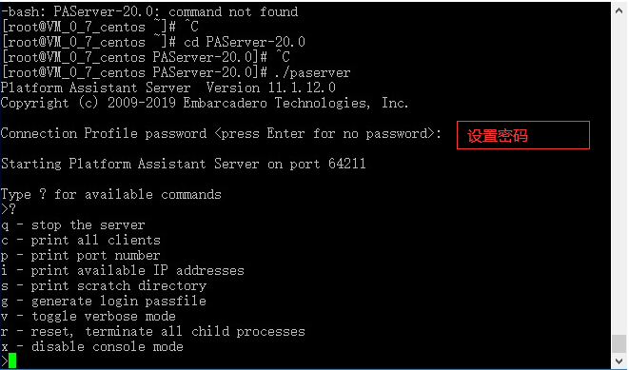Click the 'Type ? for available commands' line

111,195
